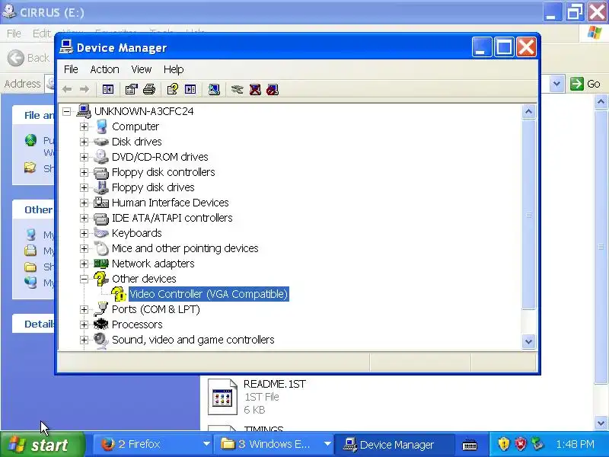This screenshot has width=609, height=457.
Task: Toggle the Show/Hide Action Pane toolbar icon
Action: 190,90
